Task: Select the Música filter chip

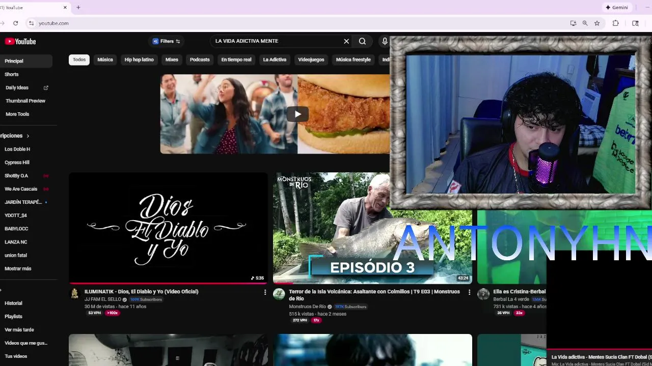Action: point(105,59)
